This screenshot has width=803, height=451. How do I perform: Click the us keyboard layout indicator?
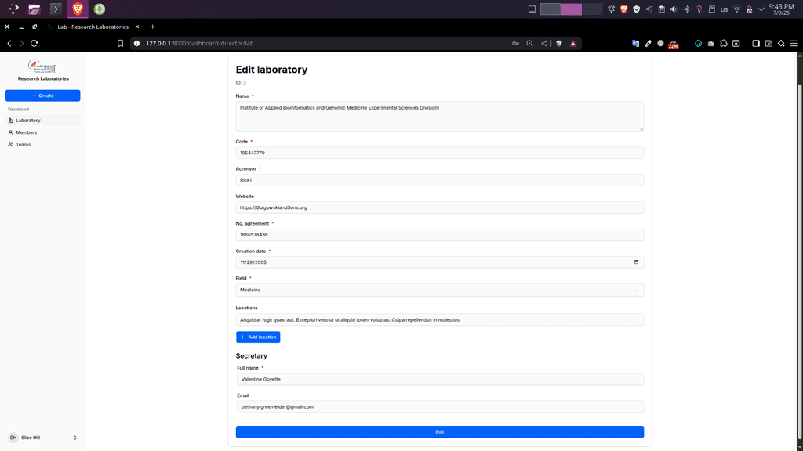[724, 9]
